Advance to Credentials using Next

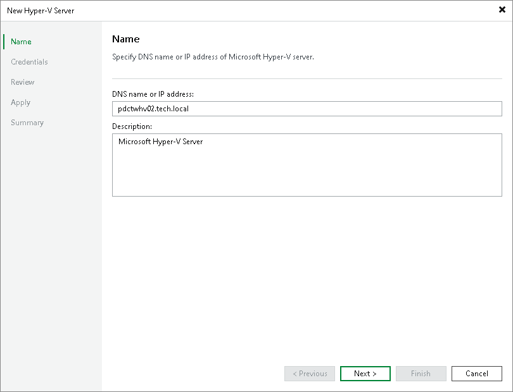point(365,373)
